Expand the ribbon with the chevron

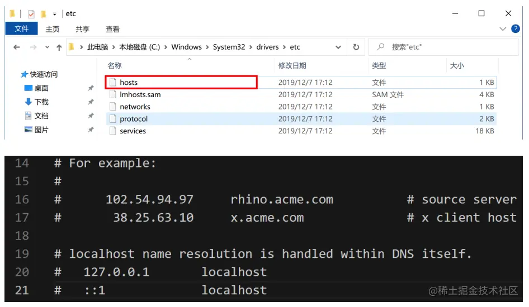click(503, 29)
